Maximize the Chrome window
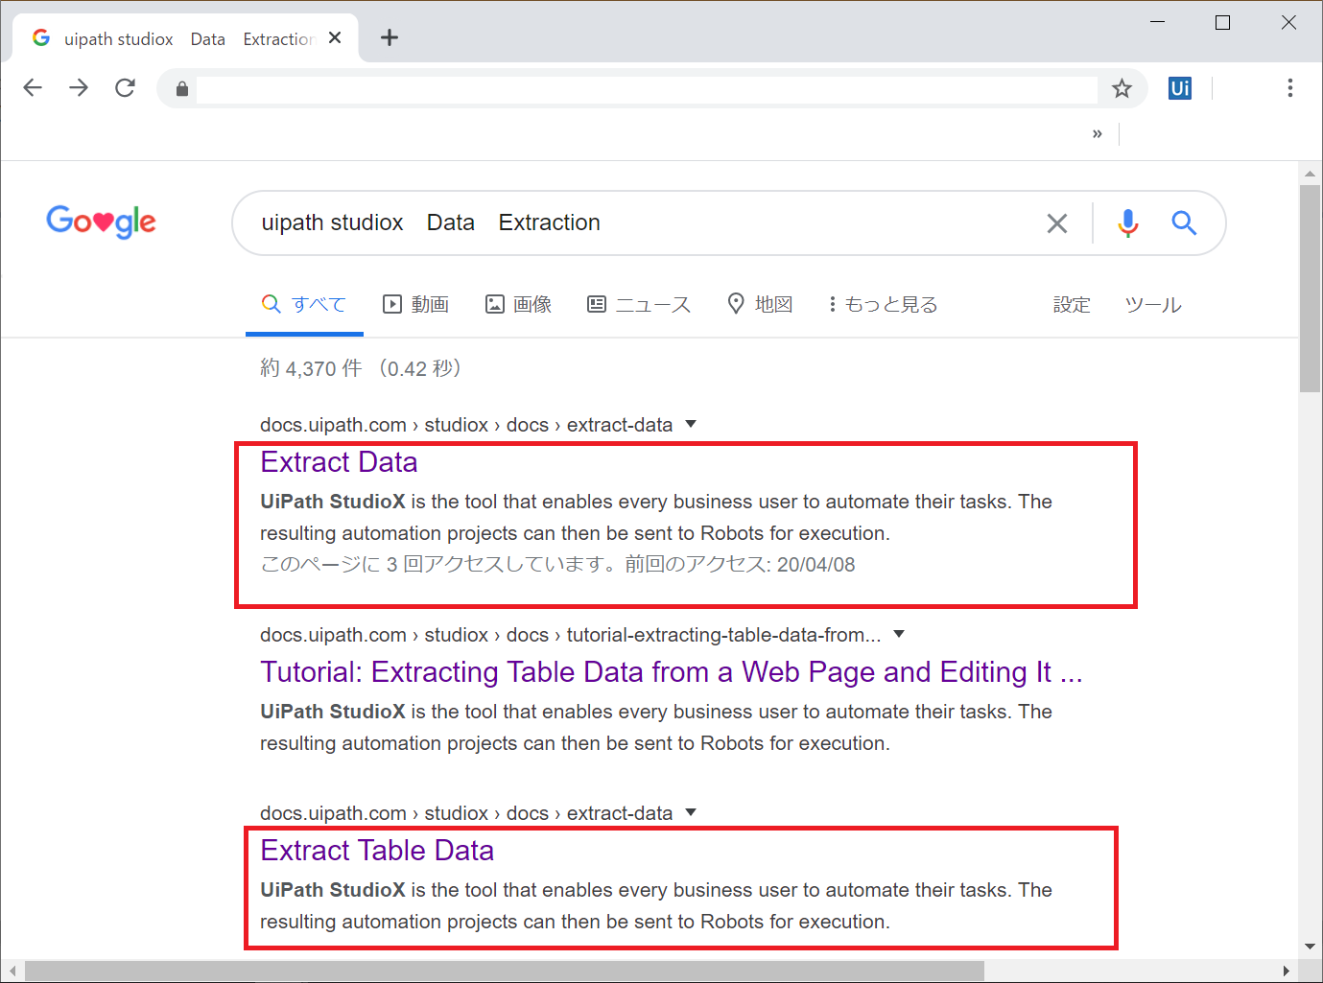The image size is (1323, 983). (1222, 22)
